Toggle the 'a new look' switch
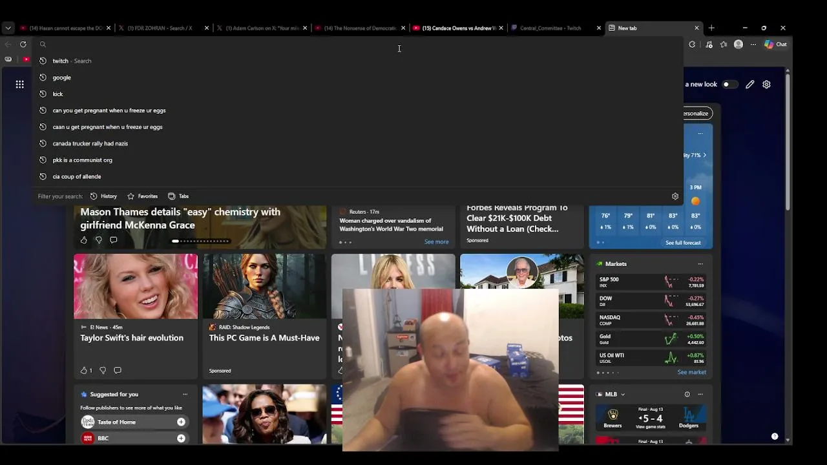Image resolution: width=827 pixels, height=465 pixels. point(729,84)
